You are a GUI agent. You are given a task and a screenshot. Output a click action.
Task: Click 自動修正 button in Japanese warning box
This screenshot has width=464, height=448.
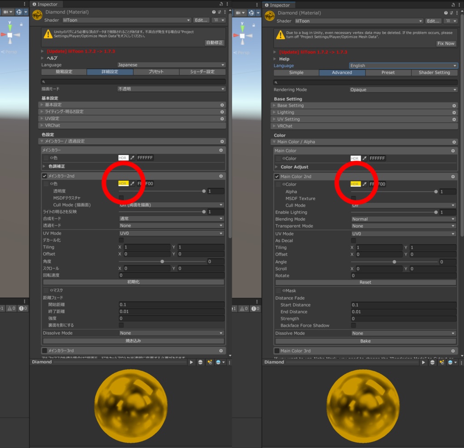click(x=214, y=43)
